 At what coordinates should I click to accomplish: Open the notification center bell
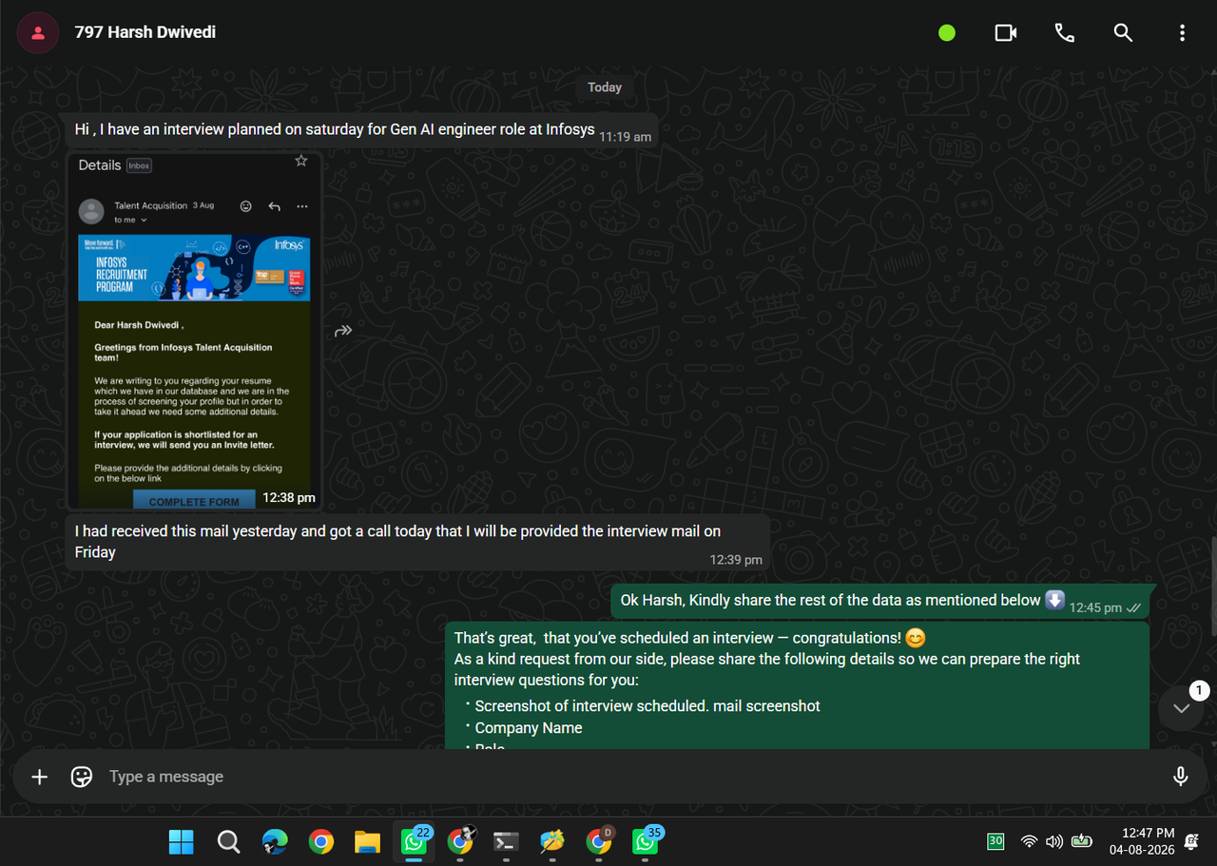tap(1191, 841)
